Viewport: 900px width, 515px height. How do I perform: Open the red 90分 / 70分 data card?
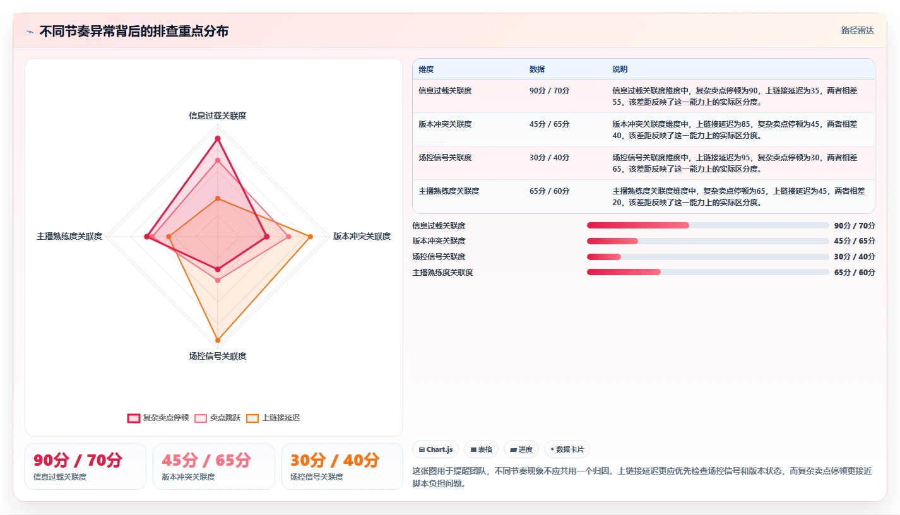point(85,466)
